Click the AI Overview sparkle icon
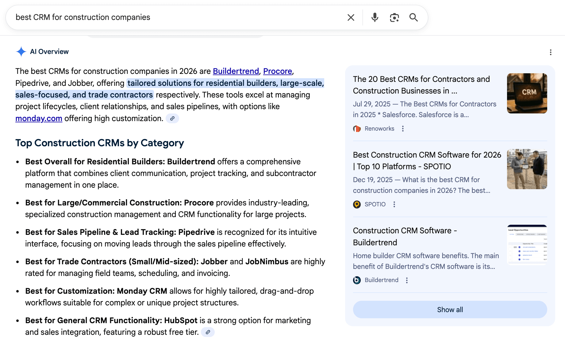Image resolution: width=565 pixels, height=344 pixels. (21, 52)
